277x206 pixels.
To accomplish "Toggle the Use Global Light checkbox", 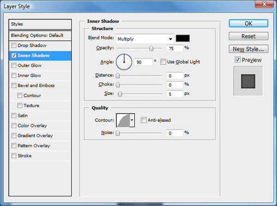I will click(163, 62).
